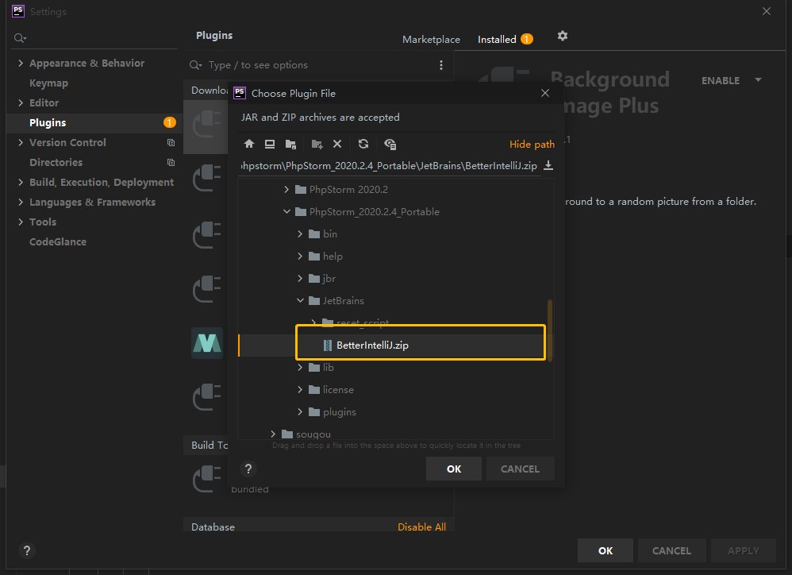Image resolution: width=792 pixels, height=575 pixels.
Task: Open Version Control settings
Action: pos(67,142)
